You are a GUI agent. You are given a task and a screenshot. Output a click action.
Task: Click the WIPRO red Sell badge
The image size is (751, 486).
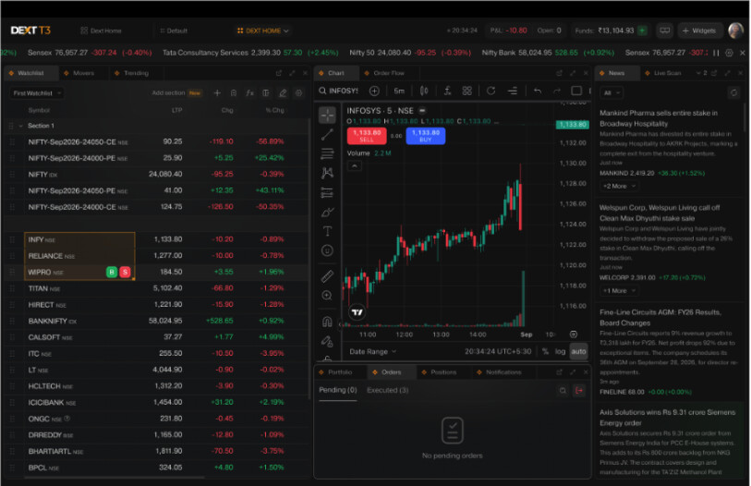click(125, 273)
